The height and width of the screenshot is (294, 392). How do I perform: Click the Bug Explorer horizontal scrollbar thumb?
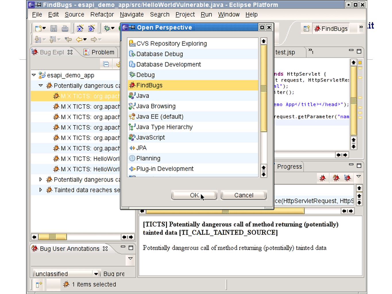coord(53,237)
